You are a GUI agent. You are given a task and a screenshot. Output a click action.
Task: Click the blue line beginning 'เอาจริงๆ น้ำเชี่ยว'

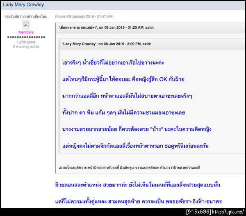(113, 63)
